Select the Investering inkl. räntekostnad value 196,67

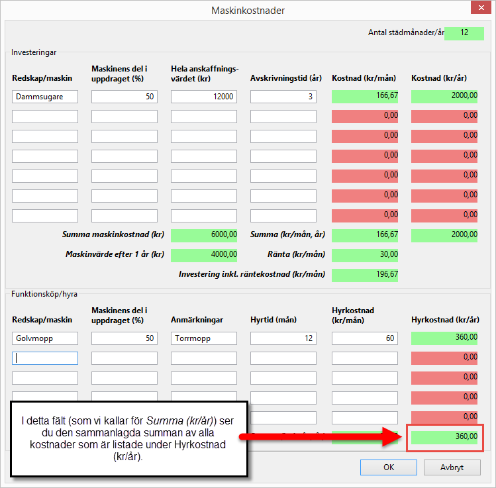click(364, 275)
